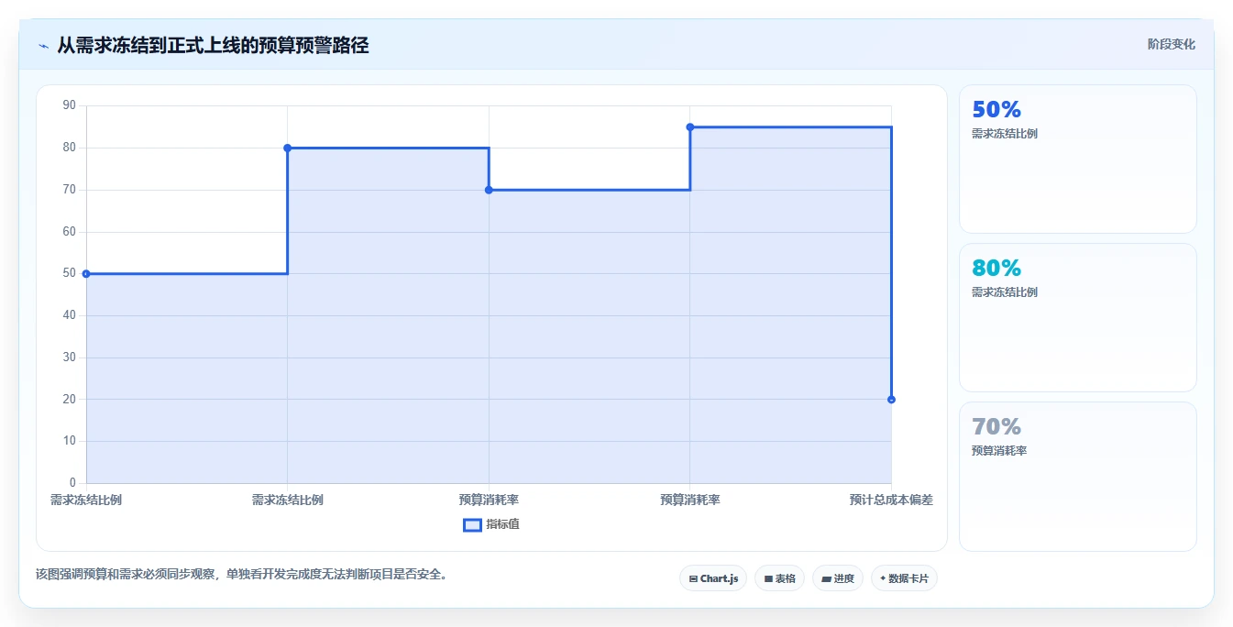Click the lightning icon beside the title
This screenshot has width=1233, height=627.
tap(43, 46)
